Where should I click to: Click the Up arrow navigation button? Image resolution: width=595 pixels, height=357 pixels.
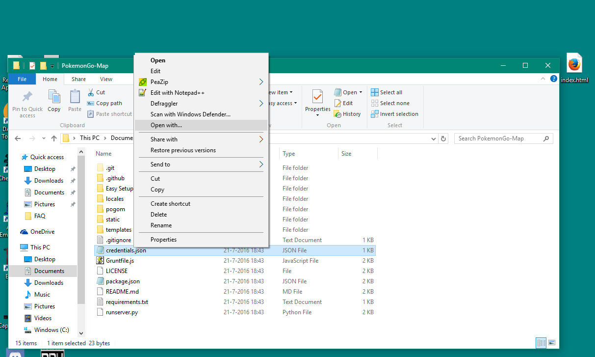point(54,138)
